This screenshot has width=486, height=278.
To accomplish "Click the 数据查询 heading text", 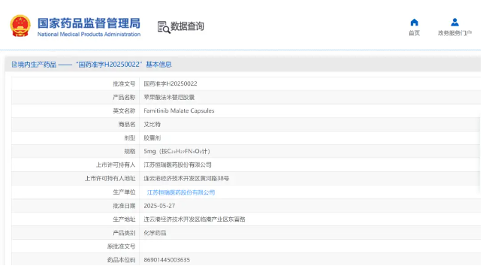I will click(187, 26).
